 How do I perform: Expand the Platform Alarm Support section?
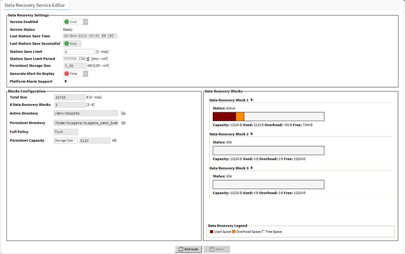[65, 81]
